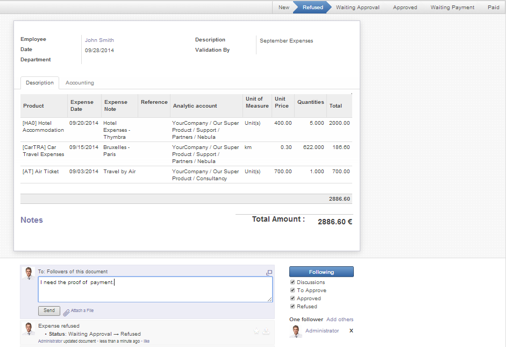Click the 2000.00 total cell
Viewport: 506px width, 347px height.
(x=339, y=123)
